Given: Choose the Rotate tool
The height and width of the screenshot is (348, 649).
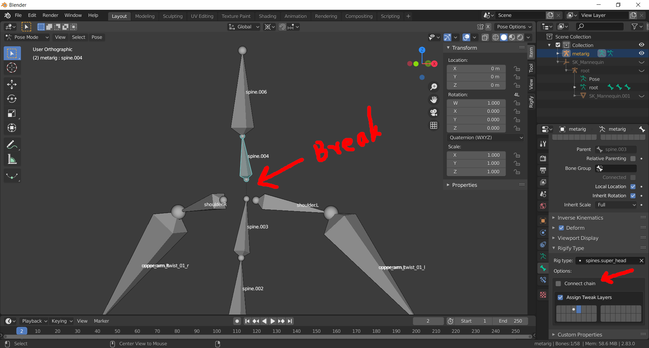Looking at the screenshot, I should coord(12,99).
